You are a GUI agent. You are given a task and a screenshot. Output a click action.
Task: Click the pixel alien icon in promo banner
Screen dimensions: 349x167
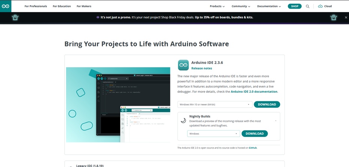click(x=98, y=17)
